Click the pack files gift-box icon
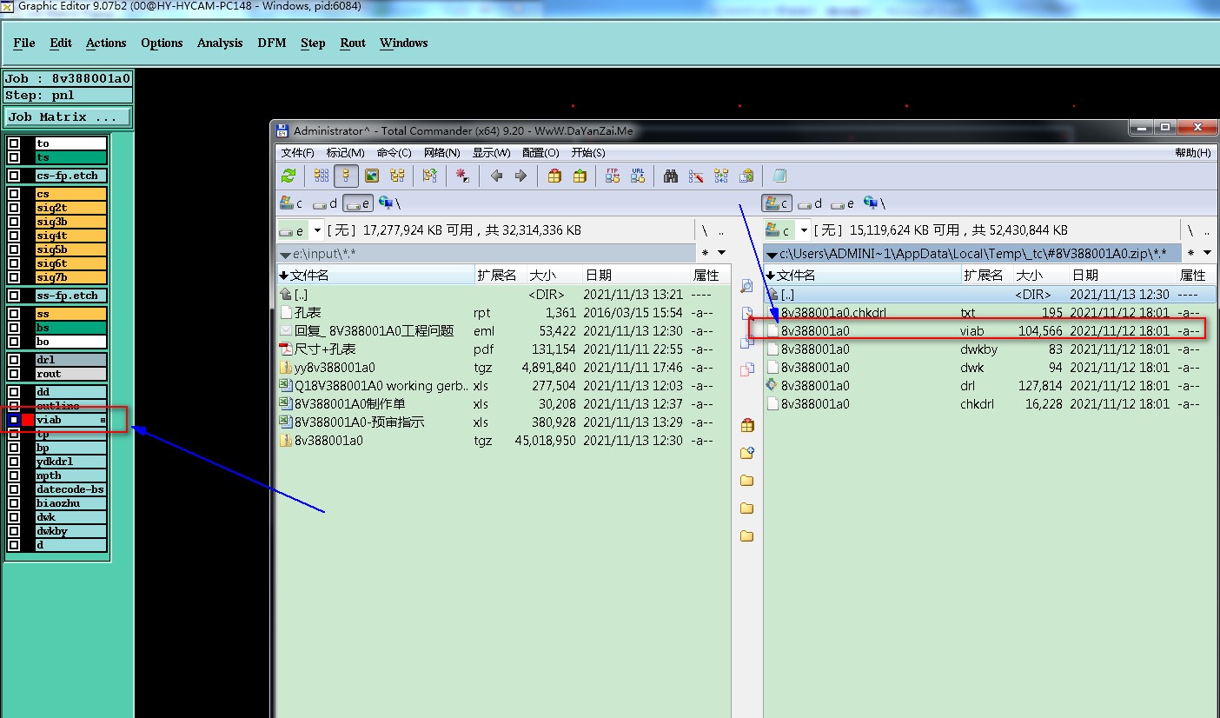 point(554,176)
